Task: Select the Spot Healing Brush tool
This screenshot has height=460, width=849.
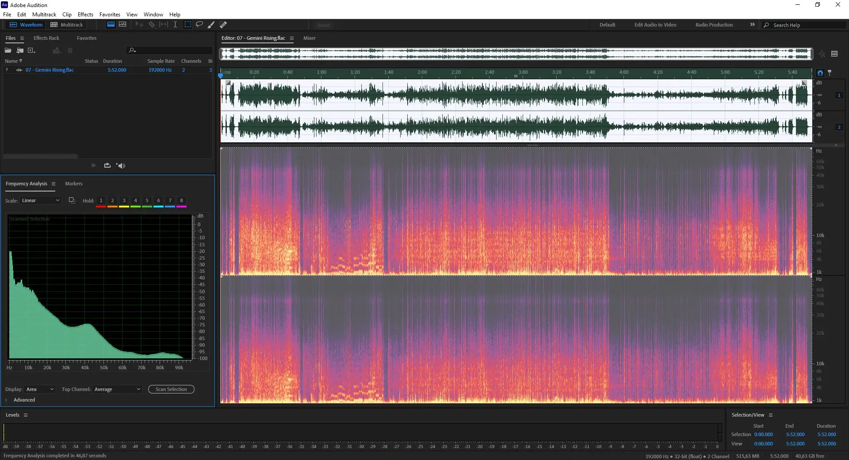Action: coord(223,25)
